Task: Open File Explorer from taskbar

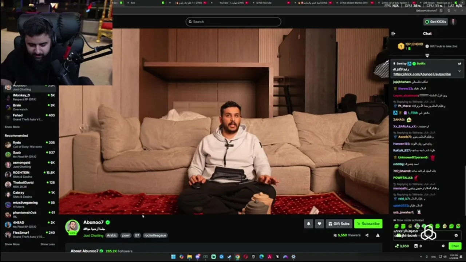Action: pos(189,257)
